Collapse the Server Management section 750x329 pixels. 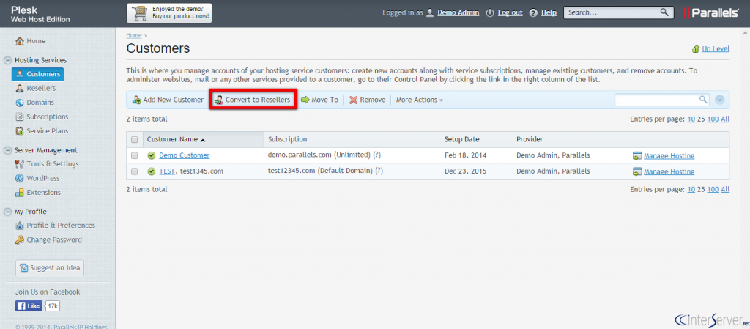coord(7,150)
